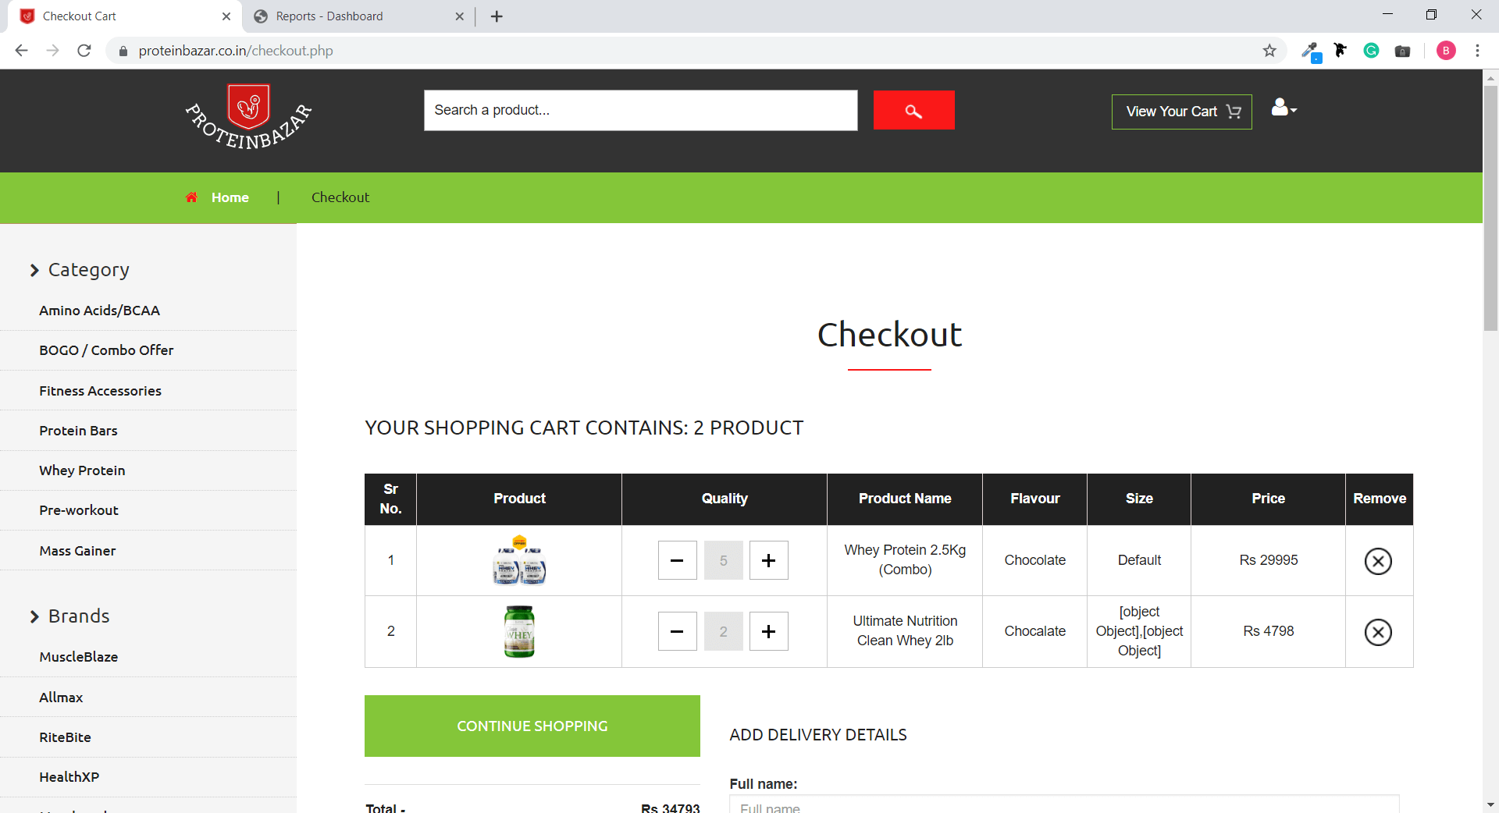Click the price Rs 29995 cell
Screen dimensions: 1499x813
coord(1268,560)
